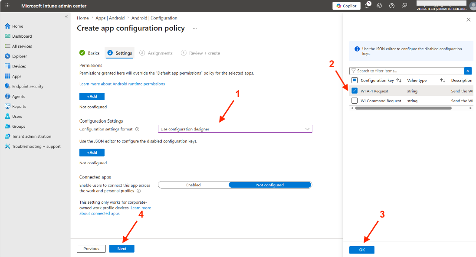Clear the filter with the blue X button
The image size is (476, 257).
click(x=468, y=71)
